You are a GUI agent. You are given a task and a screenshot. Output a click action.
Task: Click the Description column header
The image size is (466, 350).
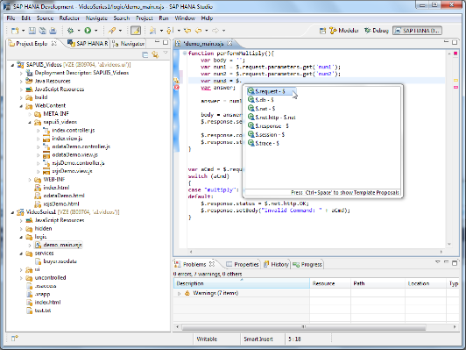pos(242,283)
